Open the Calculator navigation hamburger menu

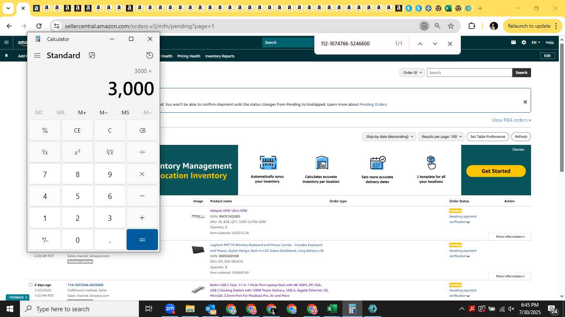[37, 55]
